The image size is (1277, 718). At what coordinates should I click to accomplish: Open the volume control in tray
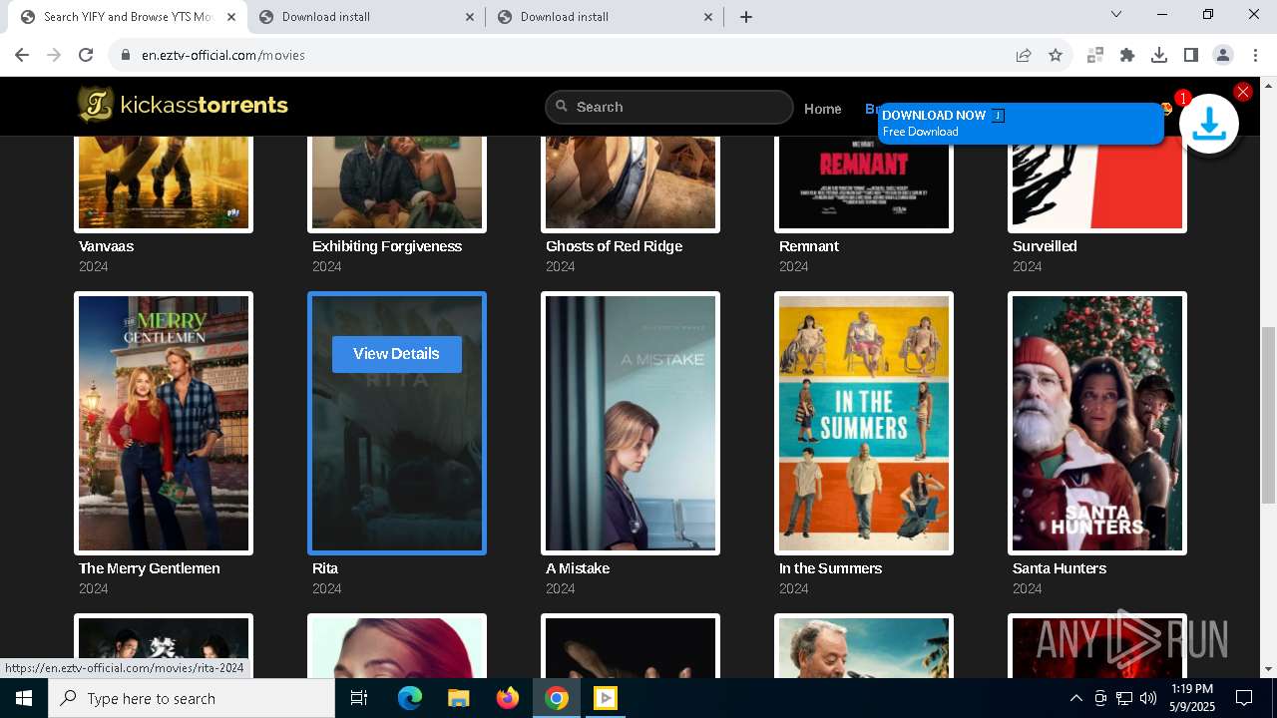coord(1148,698)
